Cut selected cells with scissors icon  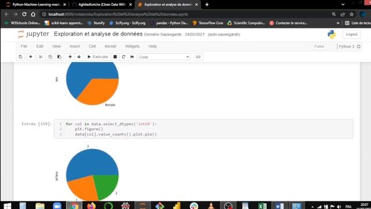coord(41,57)
